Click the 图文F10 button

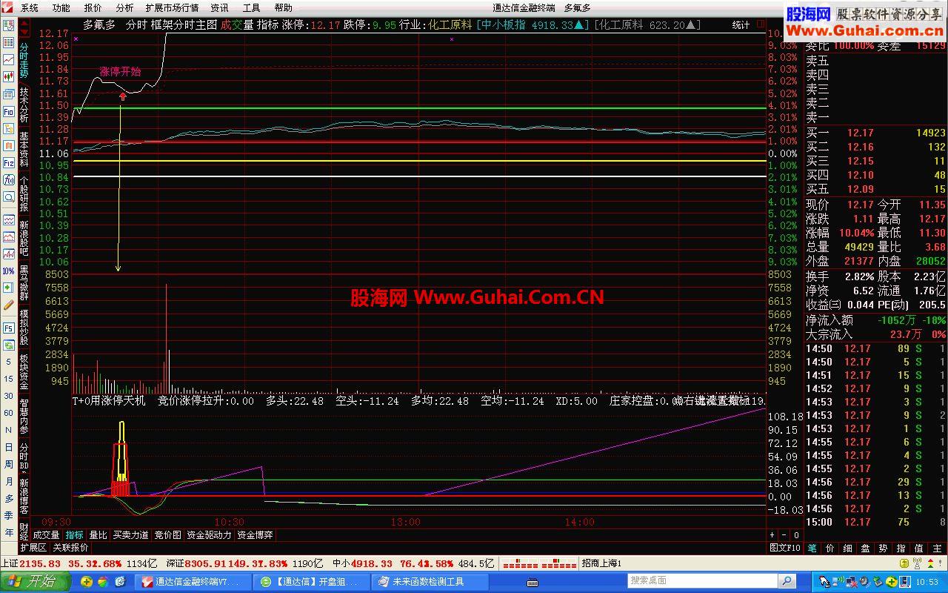coord(785,548)
